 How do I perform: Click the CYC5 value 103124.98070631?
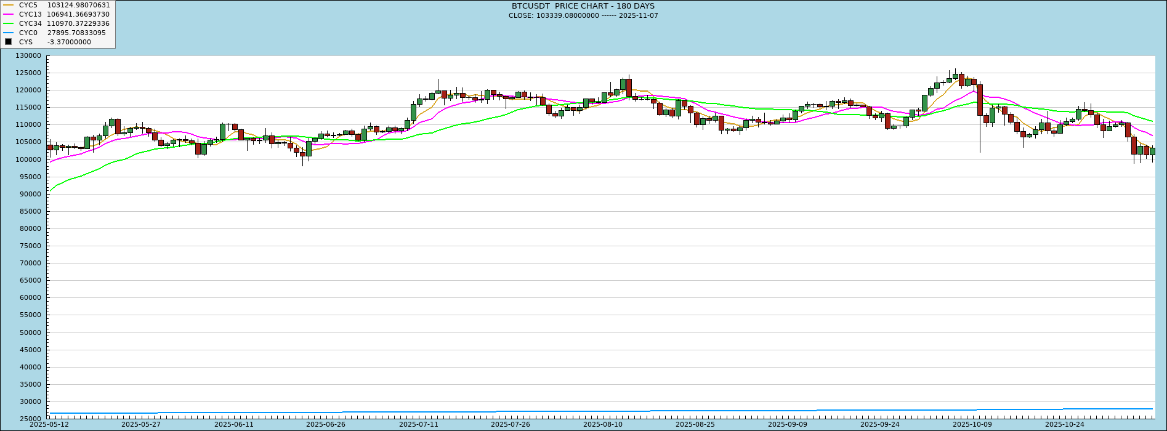(x=78, y=5)
